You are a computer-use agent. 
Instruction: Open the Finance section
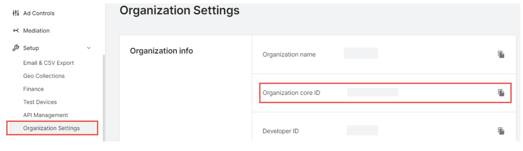[33, 89]
